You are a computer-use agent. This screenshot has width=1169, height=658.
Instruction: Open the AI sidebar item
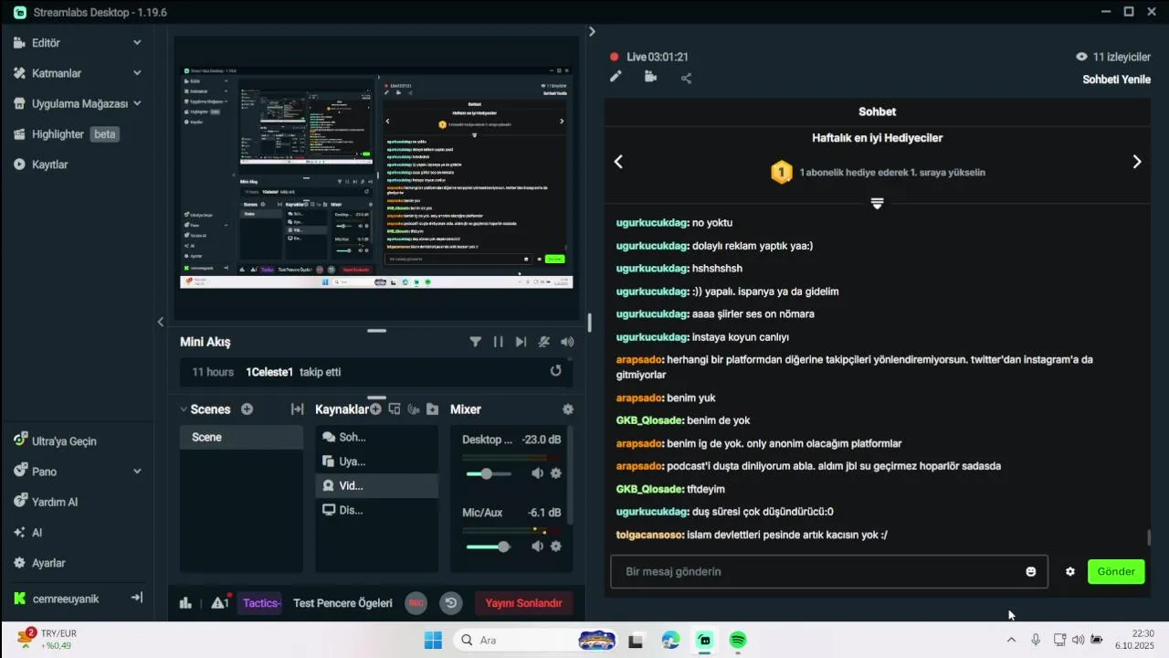(x=28, y=532)
